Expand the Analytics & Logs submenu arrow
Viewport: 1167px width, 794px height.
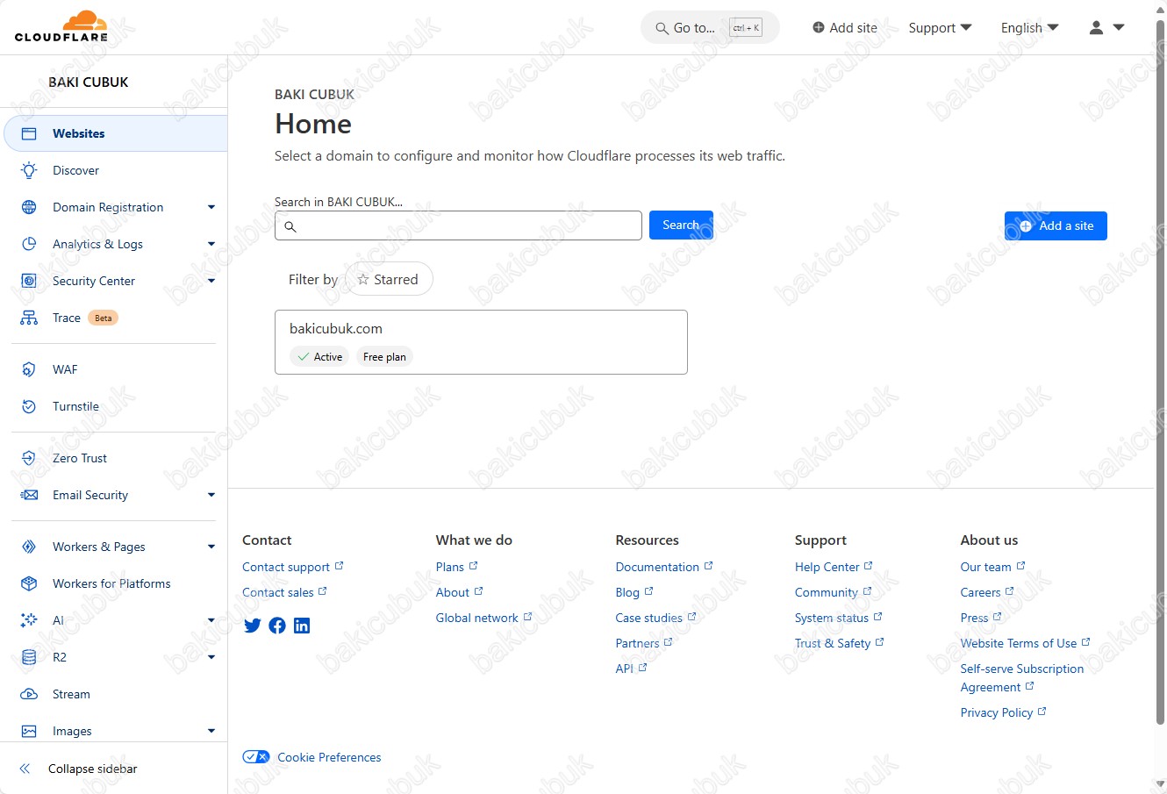[211, 244]
